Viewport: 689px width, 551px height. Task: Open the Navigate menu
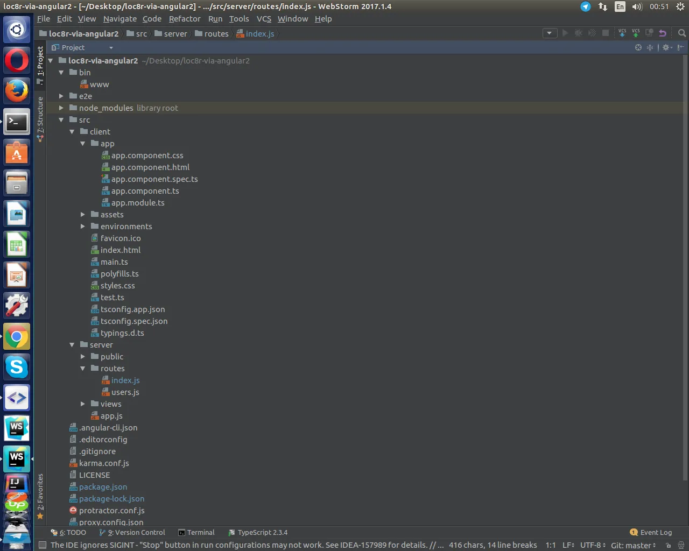120,19
